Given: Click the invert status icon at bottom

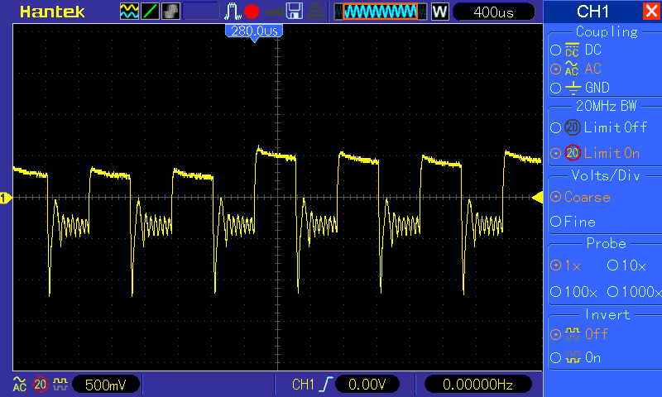Looking at the screenshot, I should [60, 385].
